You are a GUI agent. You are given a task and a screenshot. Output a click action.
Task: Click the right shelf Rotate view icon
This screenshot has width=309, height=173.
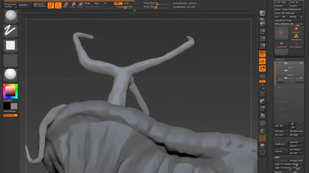(262, 116)
